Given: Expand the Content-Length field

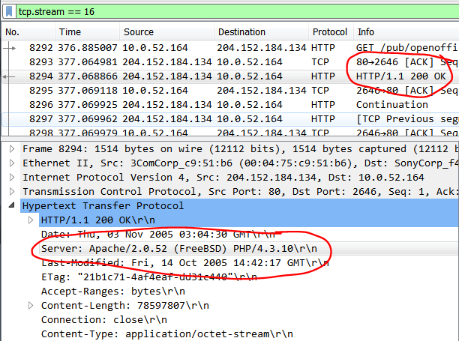Looking at the screenshot, I should [x=31, y=306].
